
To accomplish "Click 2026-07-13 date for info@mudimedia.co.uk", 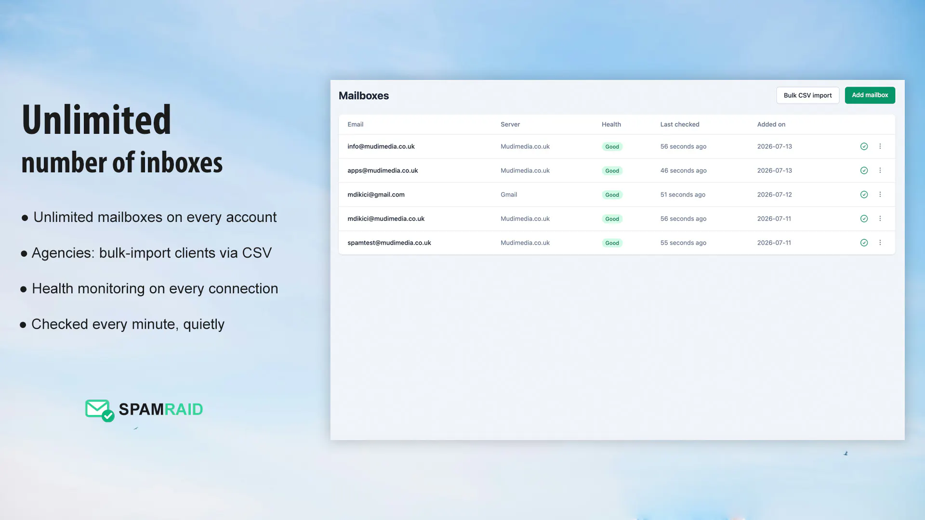I will point(774,146).
